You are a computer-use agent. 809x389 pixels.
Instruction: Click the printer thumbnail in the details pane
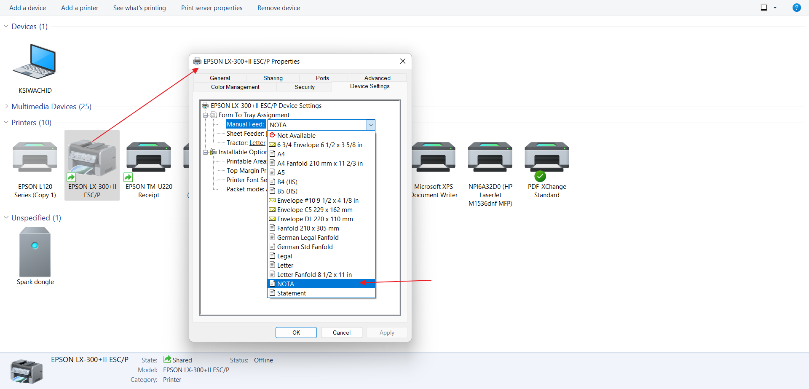pyautogui.click(x=27, y=371)
